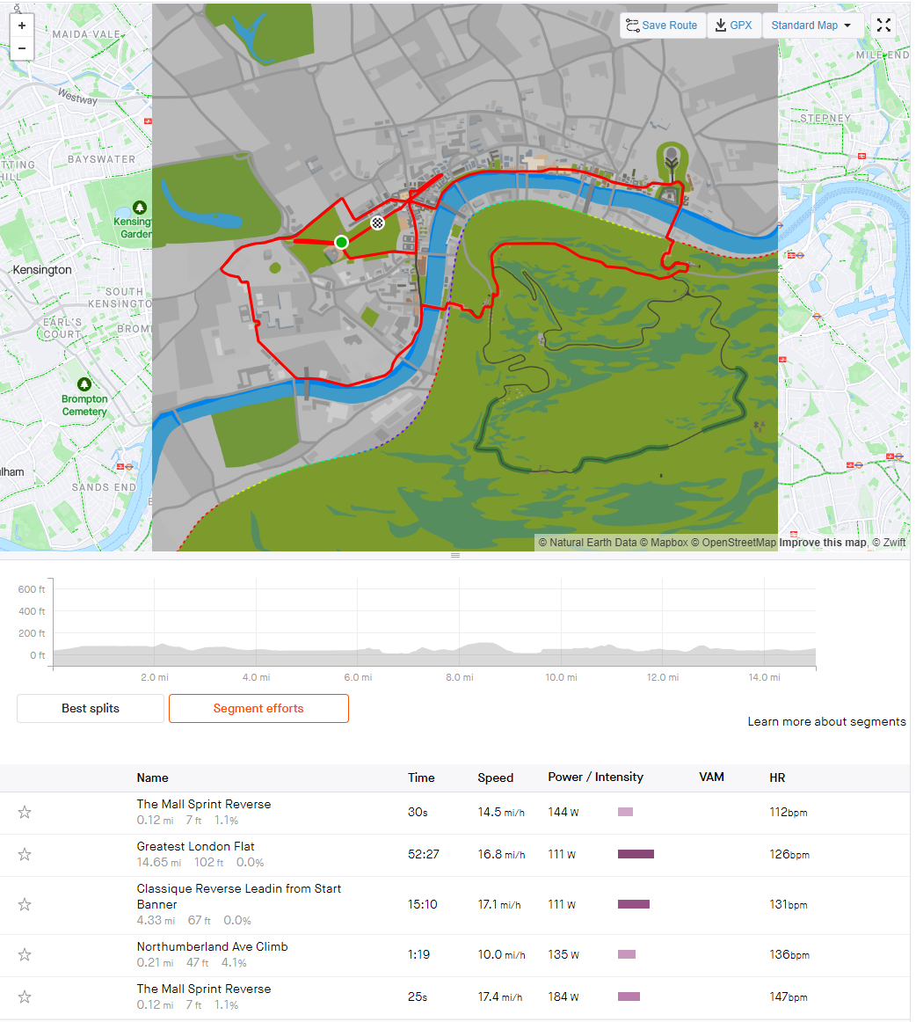The image size is (916, 1022).
Task: Click the intensity bar for Greatest London Flat
Action: pos(636,855)
